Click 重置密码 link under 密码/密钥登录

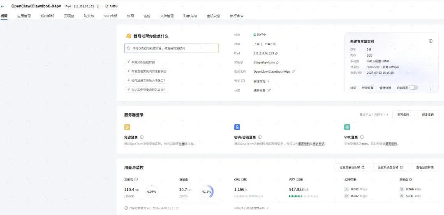[303, 144]
